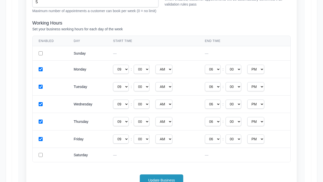Open Monday's start minute dropdown
The height and width of the screenshot is (182, 323).
[x=142, y=69]
